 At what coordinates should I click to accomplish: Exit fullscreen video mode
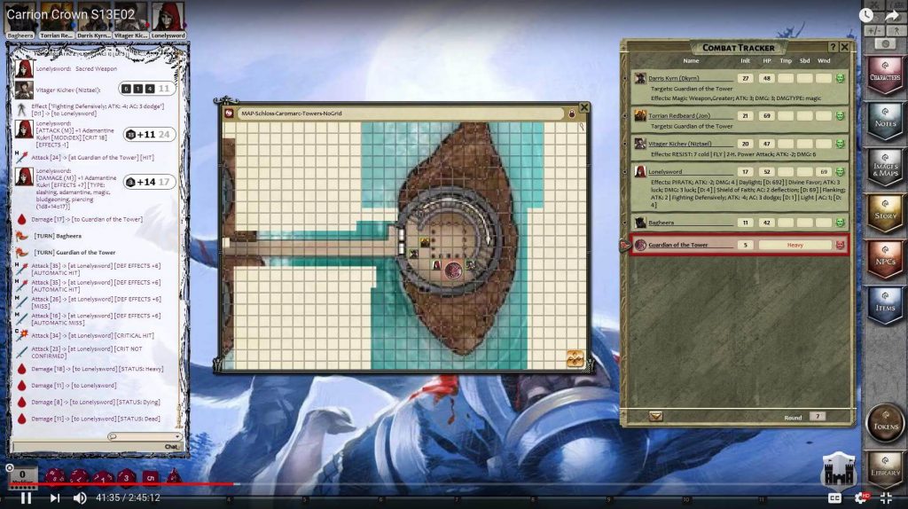[887, 498]
